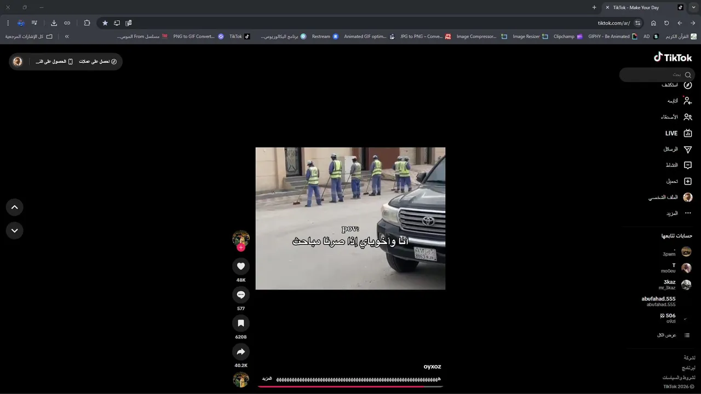Open the tab search dropdown chevron

(x=694, y=7)
